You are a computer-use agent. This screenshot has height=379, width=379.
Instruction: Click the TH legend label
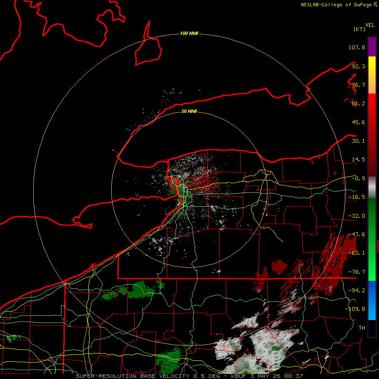pos(362,328)
